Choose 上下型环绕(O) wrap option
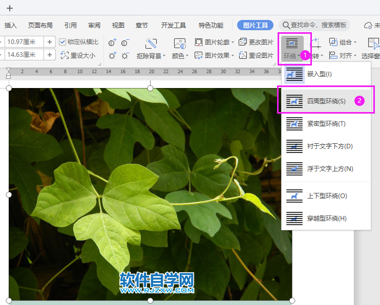Viewport: 380px width, 305px height. pyautogui.click(x=326, y=196)
